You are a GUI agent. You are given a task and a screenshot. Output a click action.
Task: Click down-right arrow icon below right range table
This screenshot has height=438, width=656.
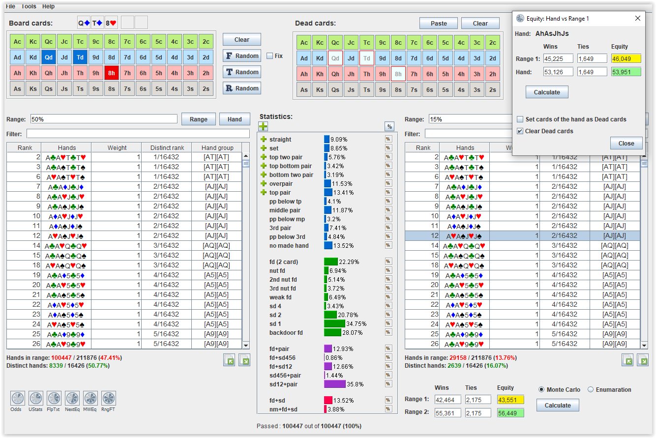coord(643,360)
